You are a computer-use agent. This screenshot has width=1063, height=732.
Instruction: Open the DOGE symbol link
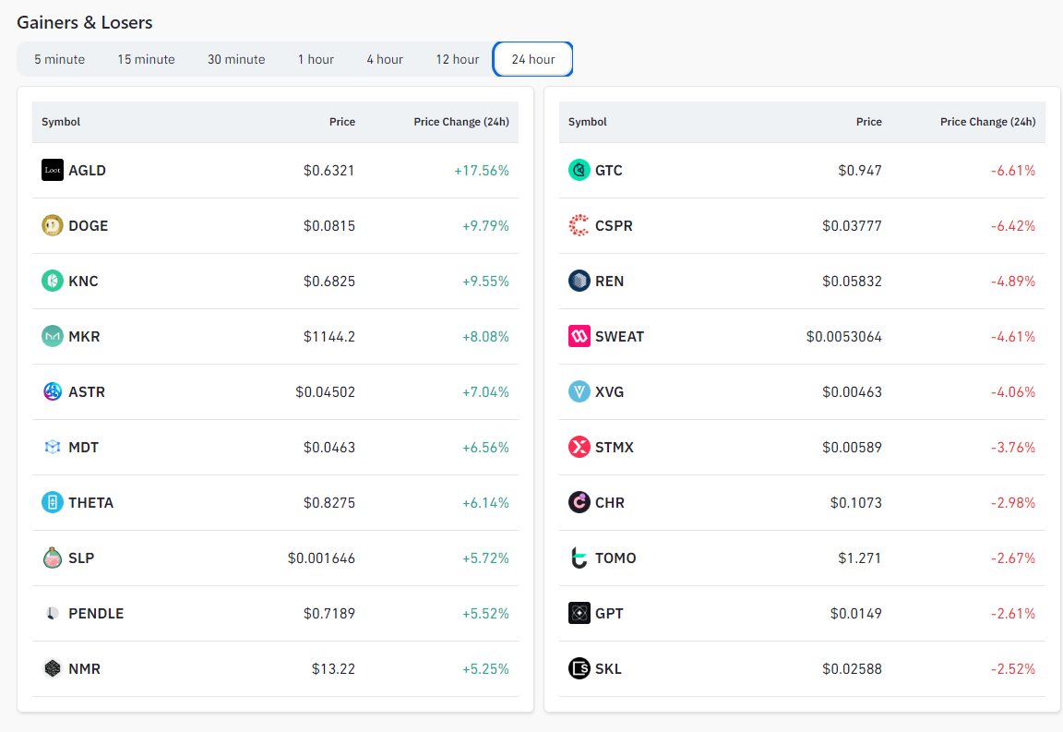click(x=89, y=226)
